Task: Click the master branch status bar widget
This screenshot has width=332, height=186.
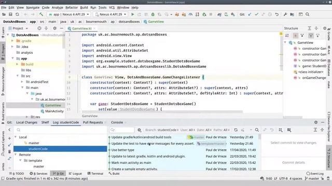Action: point(312,178)
